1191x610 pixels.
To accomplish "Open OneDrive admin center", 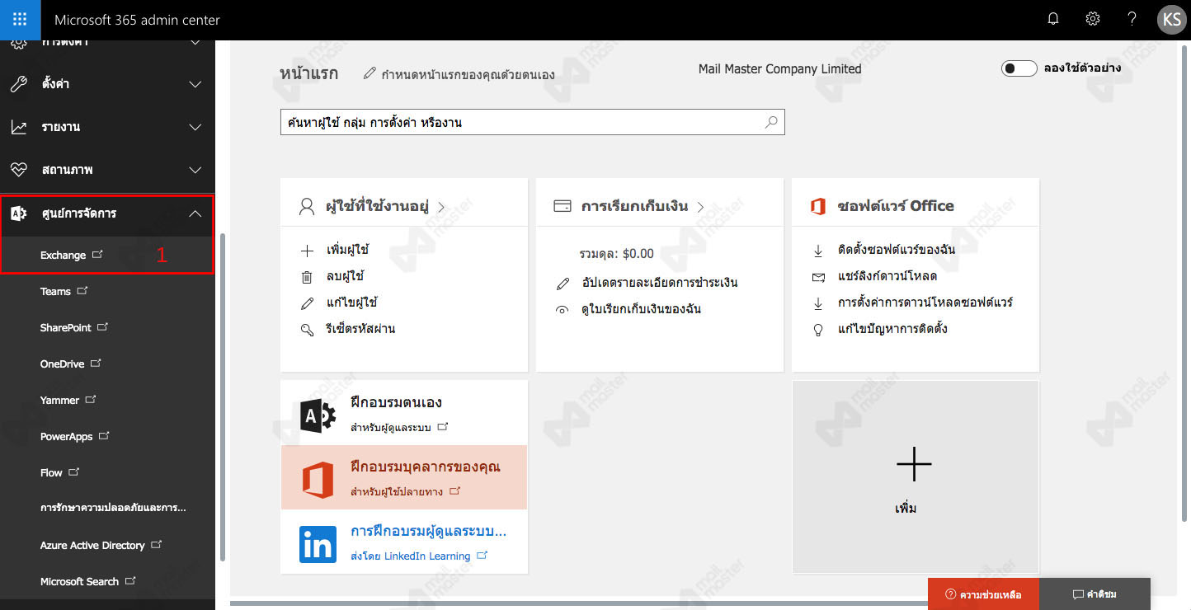I will click(x=71, y=364).
